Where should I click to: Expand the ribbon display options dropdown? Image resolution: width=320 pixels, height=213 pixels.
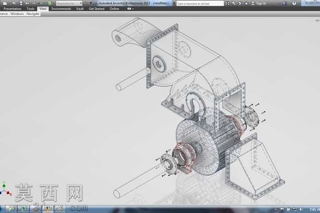pyautogui.click(x=130, y=9)
